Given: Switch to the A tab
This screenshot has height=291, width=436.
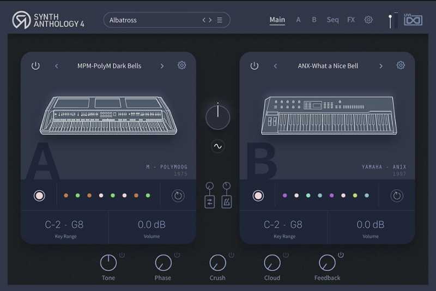Looking at the screenshot, I should 298,20.
